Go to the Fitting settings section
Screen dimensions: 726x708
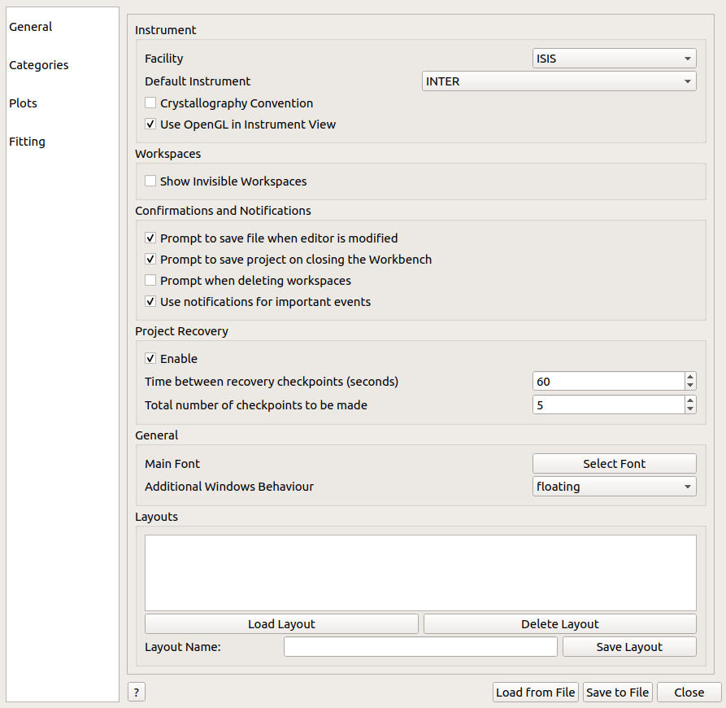click(28, 142)
